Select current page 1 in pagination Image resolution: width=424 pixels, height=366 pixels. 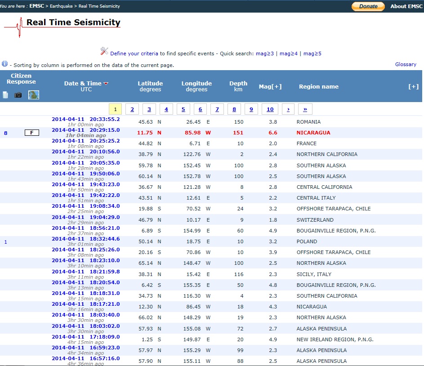(x=115, y=109)
